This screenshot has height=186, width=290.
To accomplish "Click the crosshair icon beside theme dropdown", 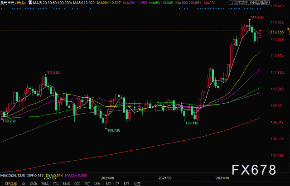I will (x=254, y=2).
